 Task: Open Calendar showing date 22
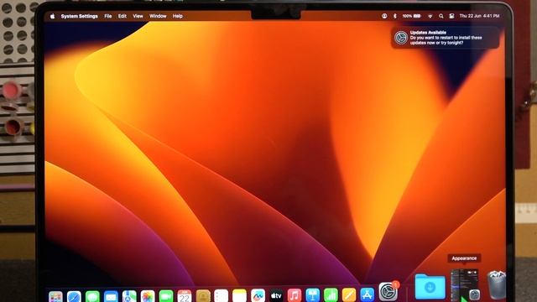pos(185,296)
